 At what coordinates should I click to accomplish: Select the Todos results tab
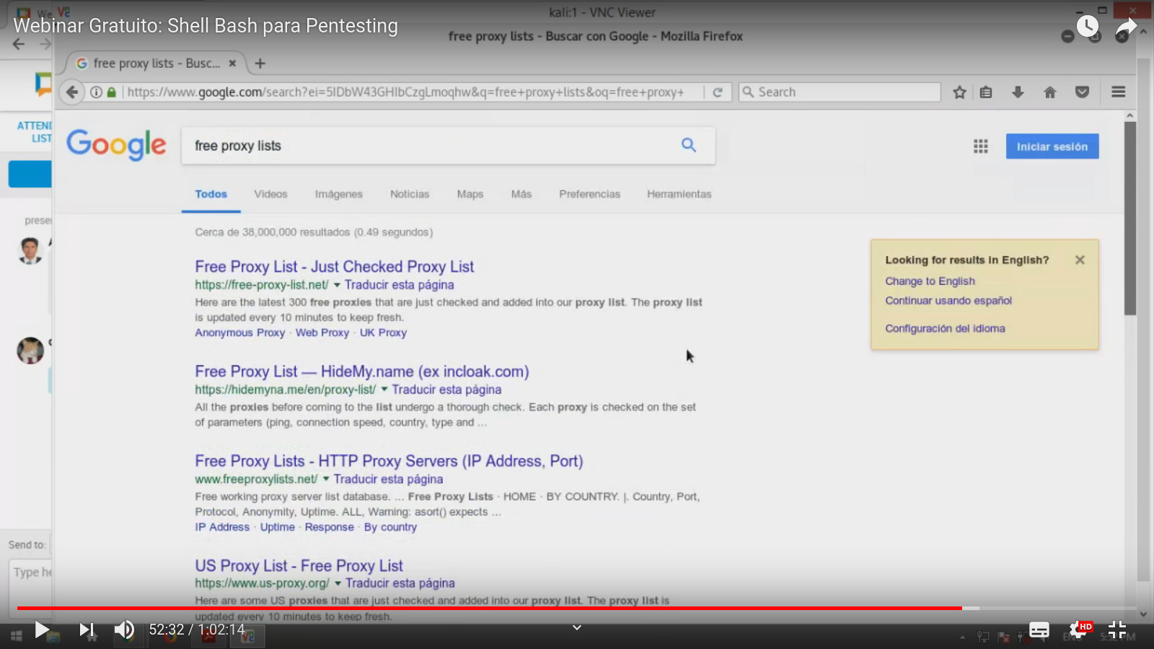(x=211, y=194)
